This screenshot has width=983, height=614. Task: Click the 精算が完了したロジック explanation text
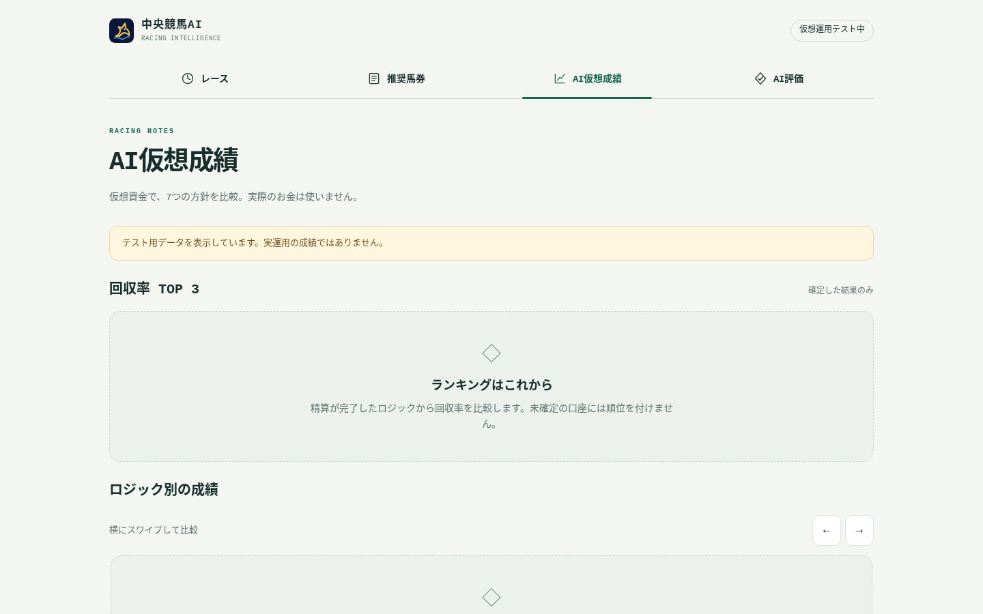point(491,415)
